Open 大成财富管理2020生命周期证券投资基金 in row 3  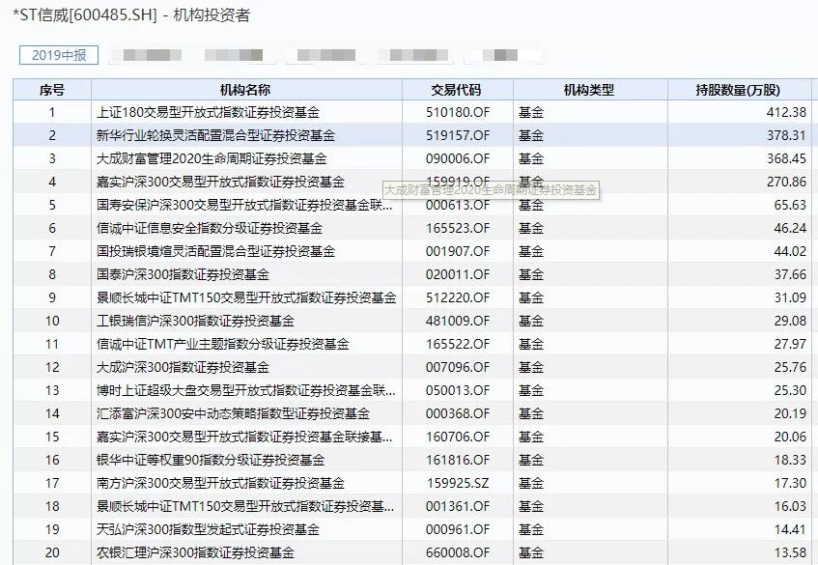click(x=212, y=158)
